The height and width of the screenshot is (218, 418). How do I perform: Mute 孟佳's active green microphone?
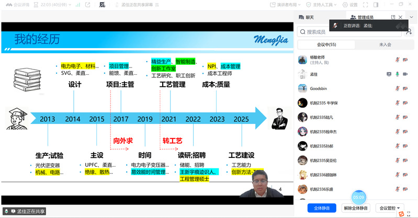398,74
